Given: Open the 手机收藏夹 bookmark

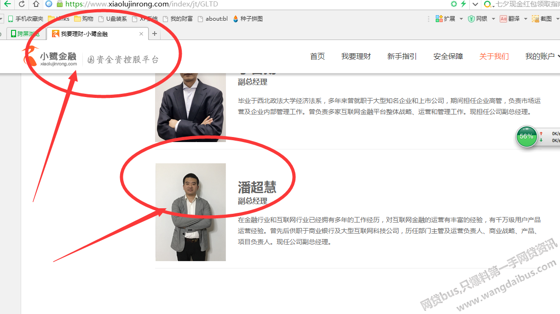Looking at the screenshot, I should tap(26, 19).
